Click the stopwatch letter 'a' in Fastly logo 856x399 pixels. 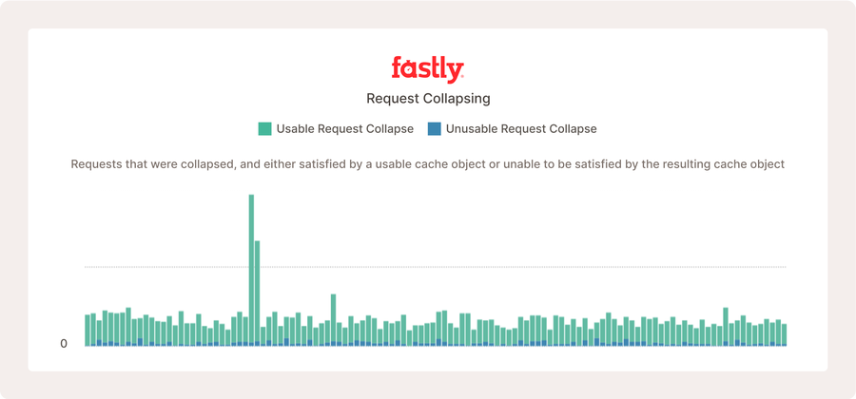[407, 69]
